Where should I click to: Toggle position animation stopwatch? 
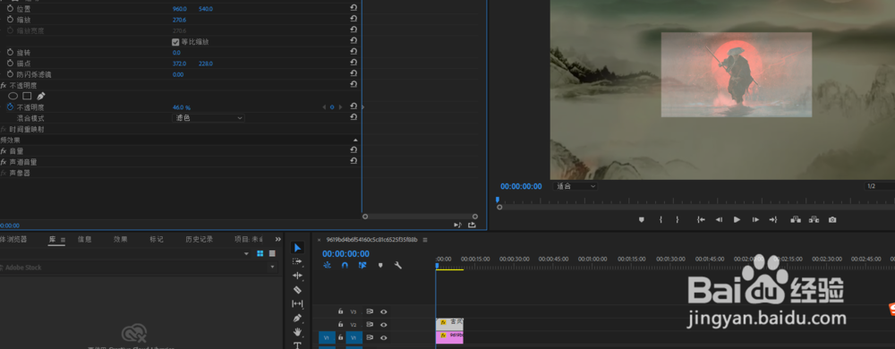pos(10,9)
